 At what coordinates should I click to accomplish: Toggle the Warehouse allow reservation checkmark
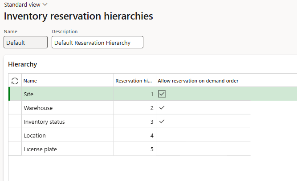coord(162,108)
